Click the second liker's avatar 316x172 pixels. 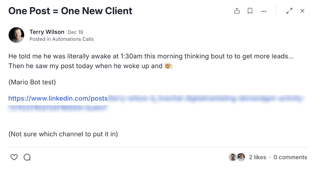click(x=241, y=157)
